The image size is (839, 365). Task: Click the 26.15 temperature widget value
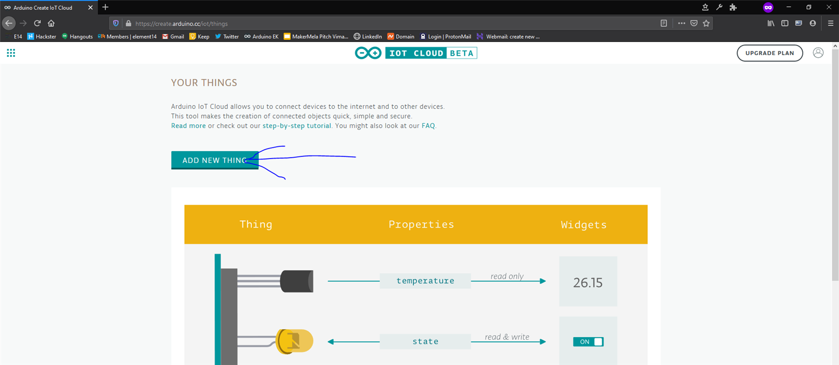588,283
